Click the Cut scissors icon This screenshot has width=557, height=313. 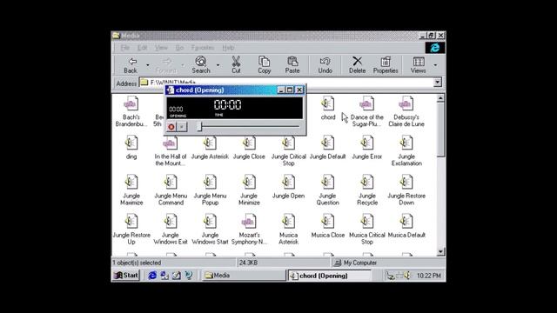pyautogui.click(x=236, y=62)
